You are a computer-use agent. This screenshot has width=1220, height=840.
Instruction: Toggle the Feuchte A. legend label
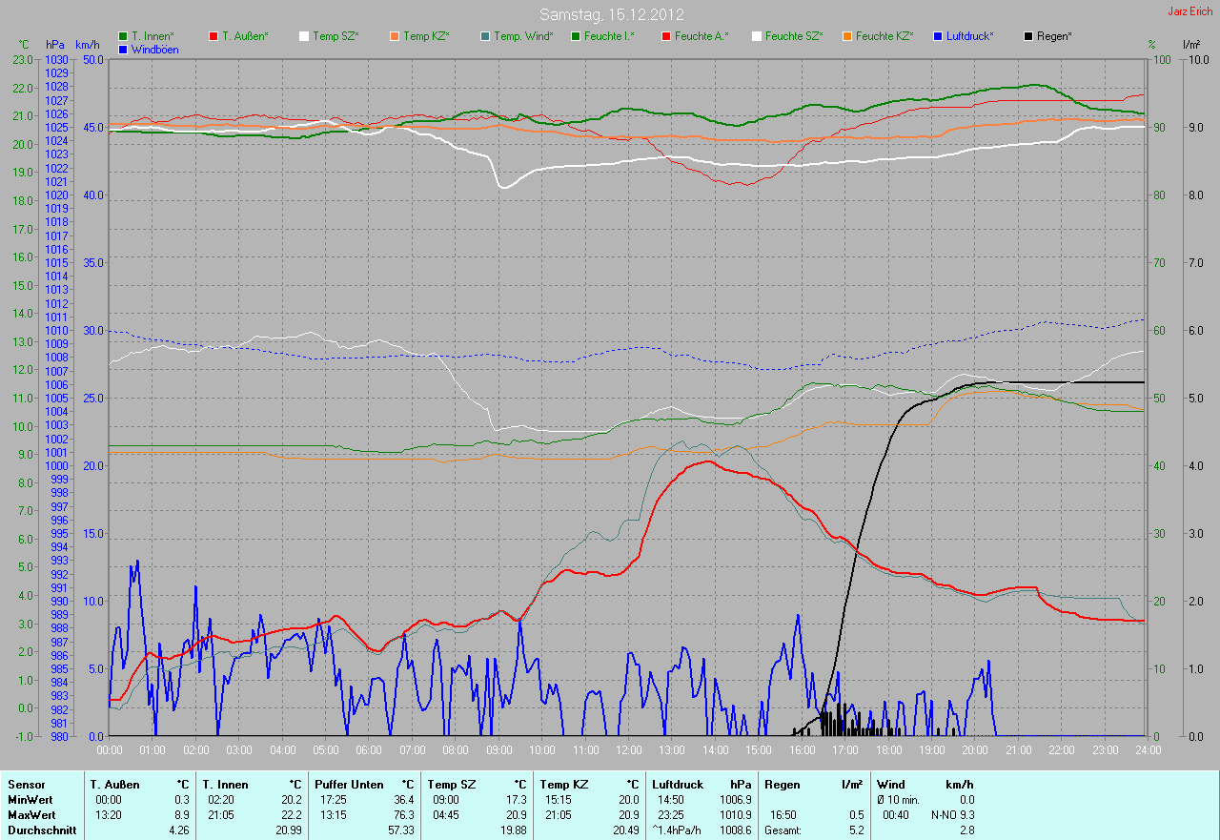click(701, 36)
